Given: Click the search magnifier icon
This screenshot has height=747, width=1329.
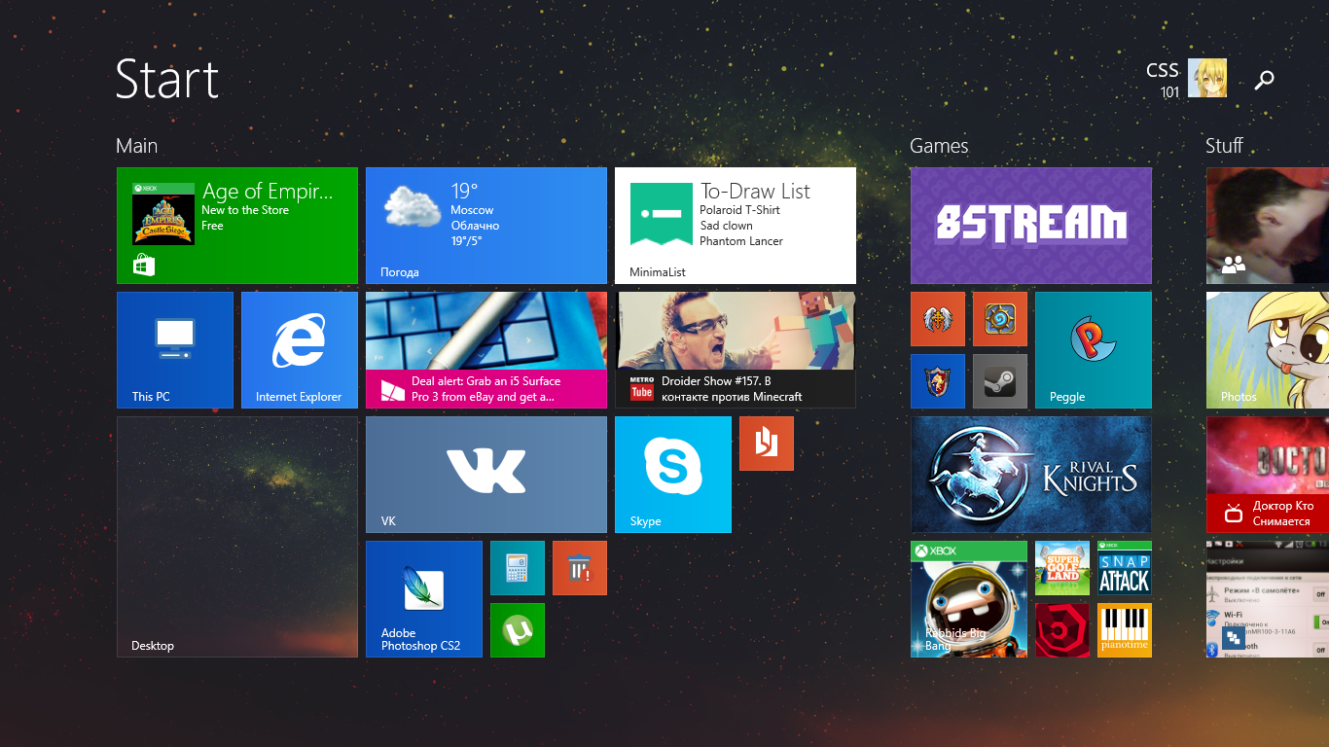Looking at the screenshot, I should click(x=1264, y=80).
